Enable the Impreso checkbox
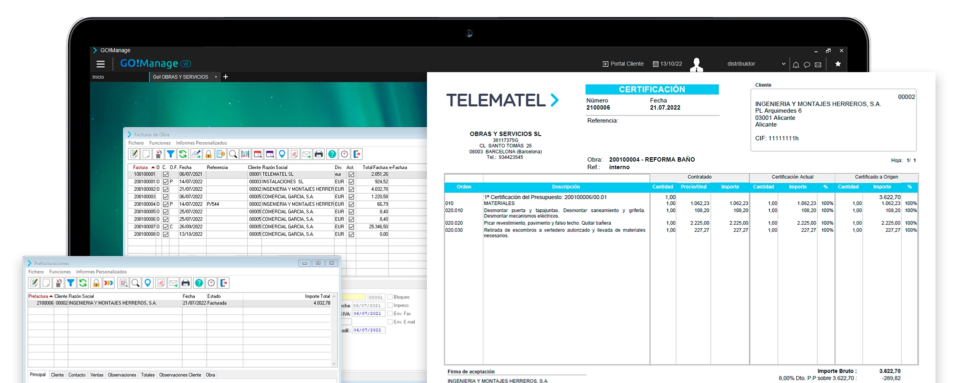The image size is (961, 383). [x=390, y=305]
